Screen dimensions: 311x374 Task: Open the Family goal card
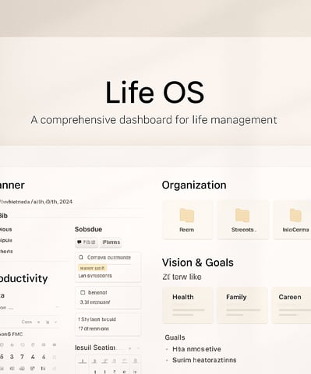242,305
